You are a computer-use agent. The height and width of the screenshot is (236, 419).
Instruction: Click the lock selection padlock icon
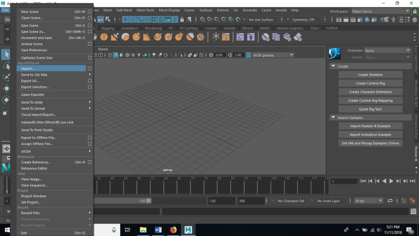tap(182, 20)
